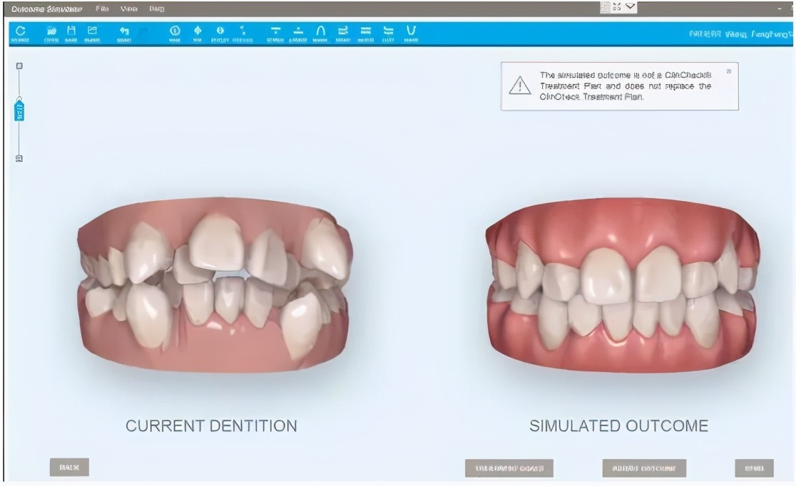The height and width of the screenshot is (486, 796).
Task: Click the floppy disk save icon
Action: pyautogui.click(x=71, y=31)
